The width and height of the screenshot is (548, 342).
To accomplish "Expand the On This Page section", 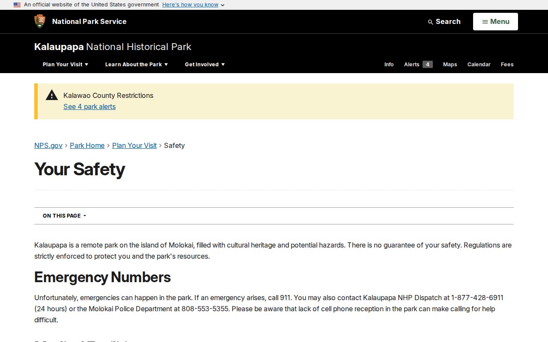I will (65, 216).
